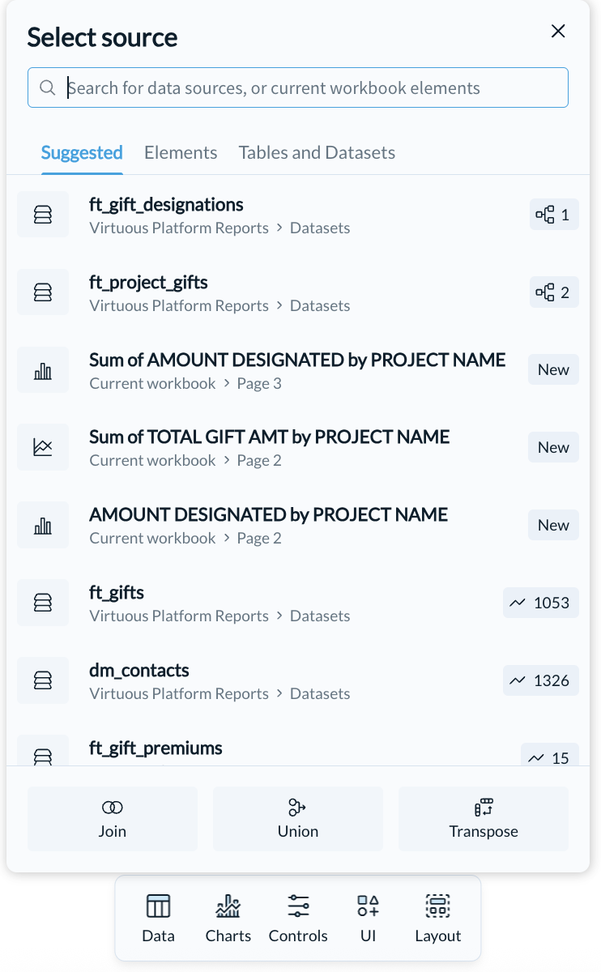Open the UI shapes icon
Viewport: 601px width, 972px height.
368,905
